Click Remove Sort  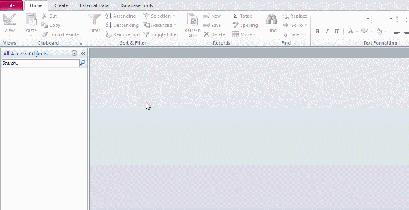[122, 34]
